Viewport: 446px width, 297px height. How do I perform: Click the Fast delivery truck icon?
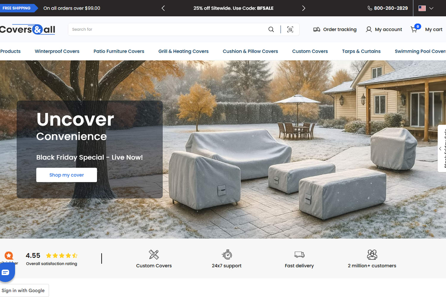[299, 255]
